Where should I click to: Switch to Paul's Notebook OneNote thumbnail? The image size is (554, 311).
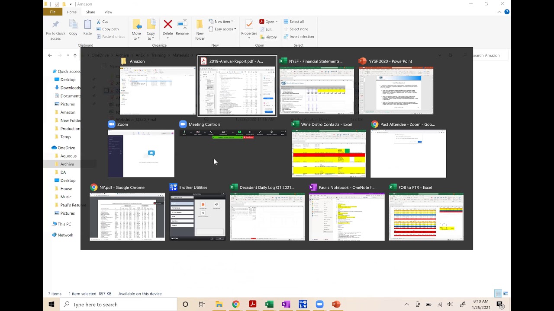(347, 213)
